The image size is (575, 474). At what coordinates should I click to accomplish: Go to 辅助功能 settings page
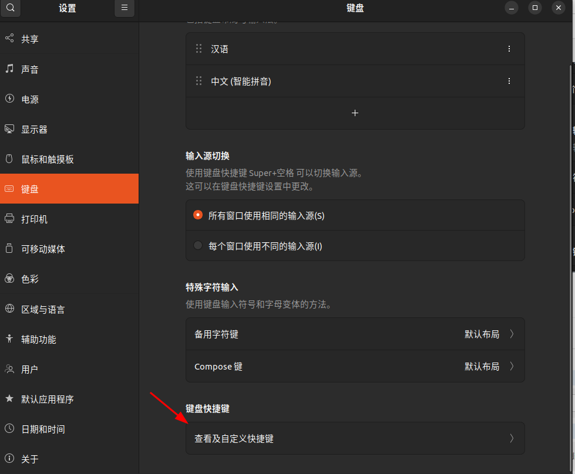coord(69,339)
